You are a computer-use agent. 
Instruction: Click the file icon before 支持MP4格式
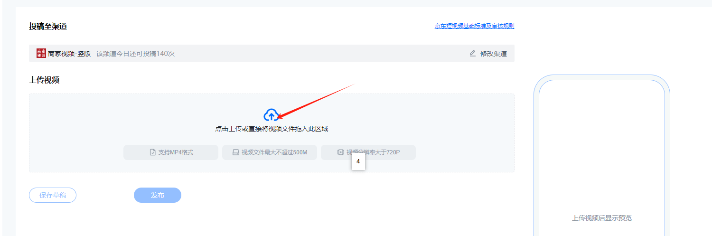tap(152, 152)
